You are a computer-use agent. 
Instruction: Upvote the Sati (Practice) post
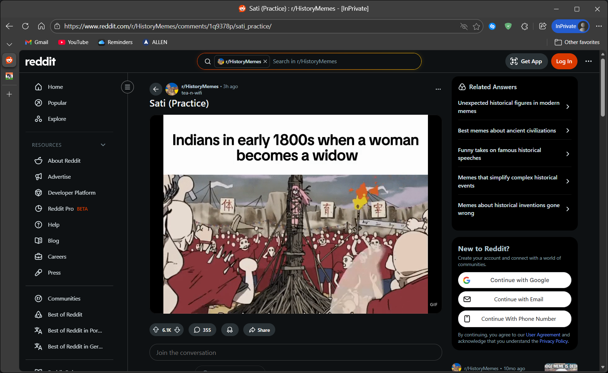pyautogui.click(x=156, y=330)
